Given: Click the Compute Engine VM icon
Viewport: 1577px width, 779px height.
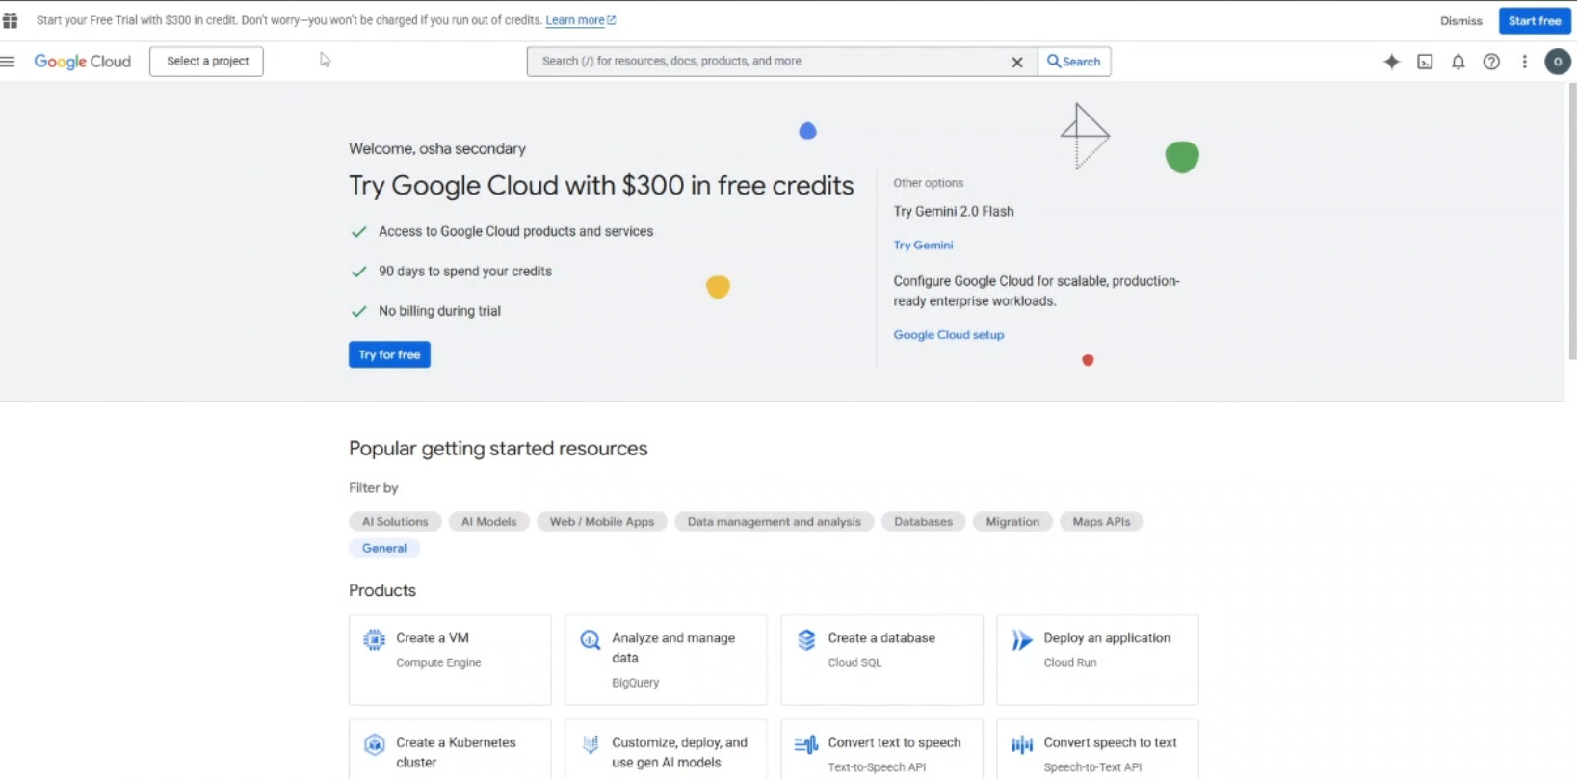Looking at the screenshot, I should click(374, 639).
